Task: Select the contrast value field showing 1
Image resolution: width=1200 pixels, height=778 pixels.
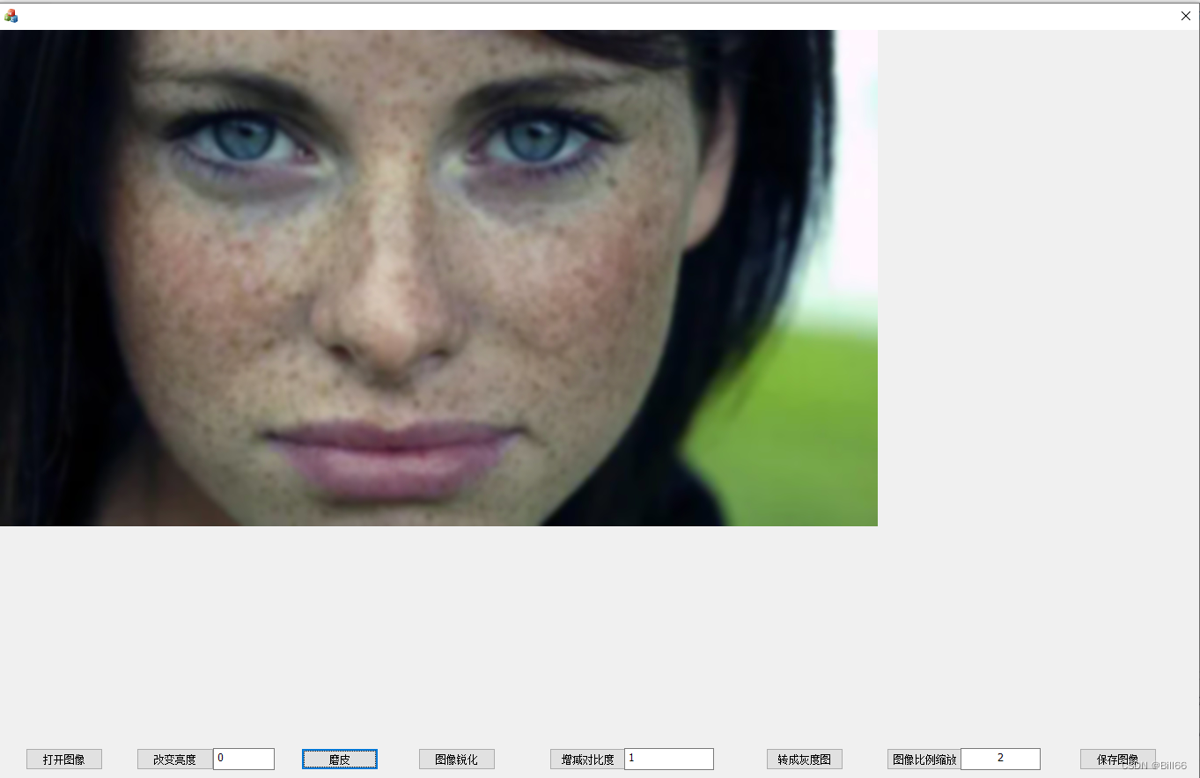Action: pyautogui.click(x=669, y=759)
